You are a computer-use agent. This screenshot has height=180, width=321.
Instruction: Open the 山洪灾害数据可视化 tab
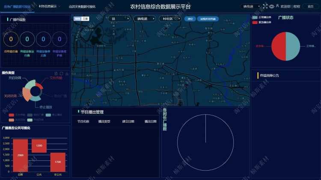tap(82, 6)
